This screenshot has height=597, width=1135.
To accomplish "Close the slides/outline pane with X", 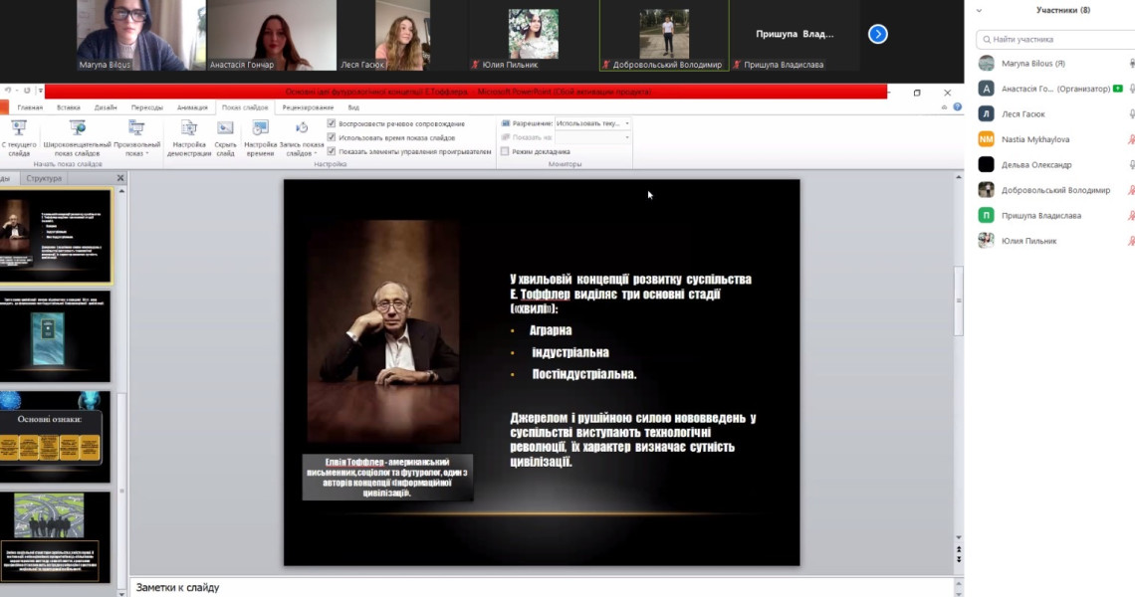I will pyautogui.click(x=120, y=178).
